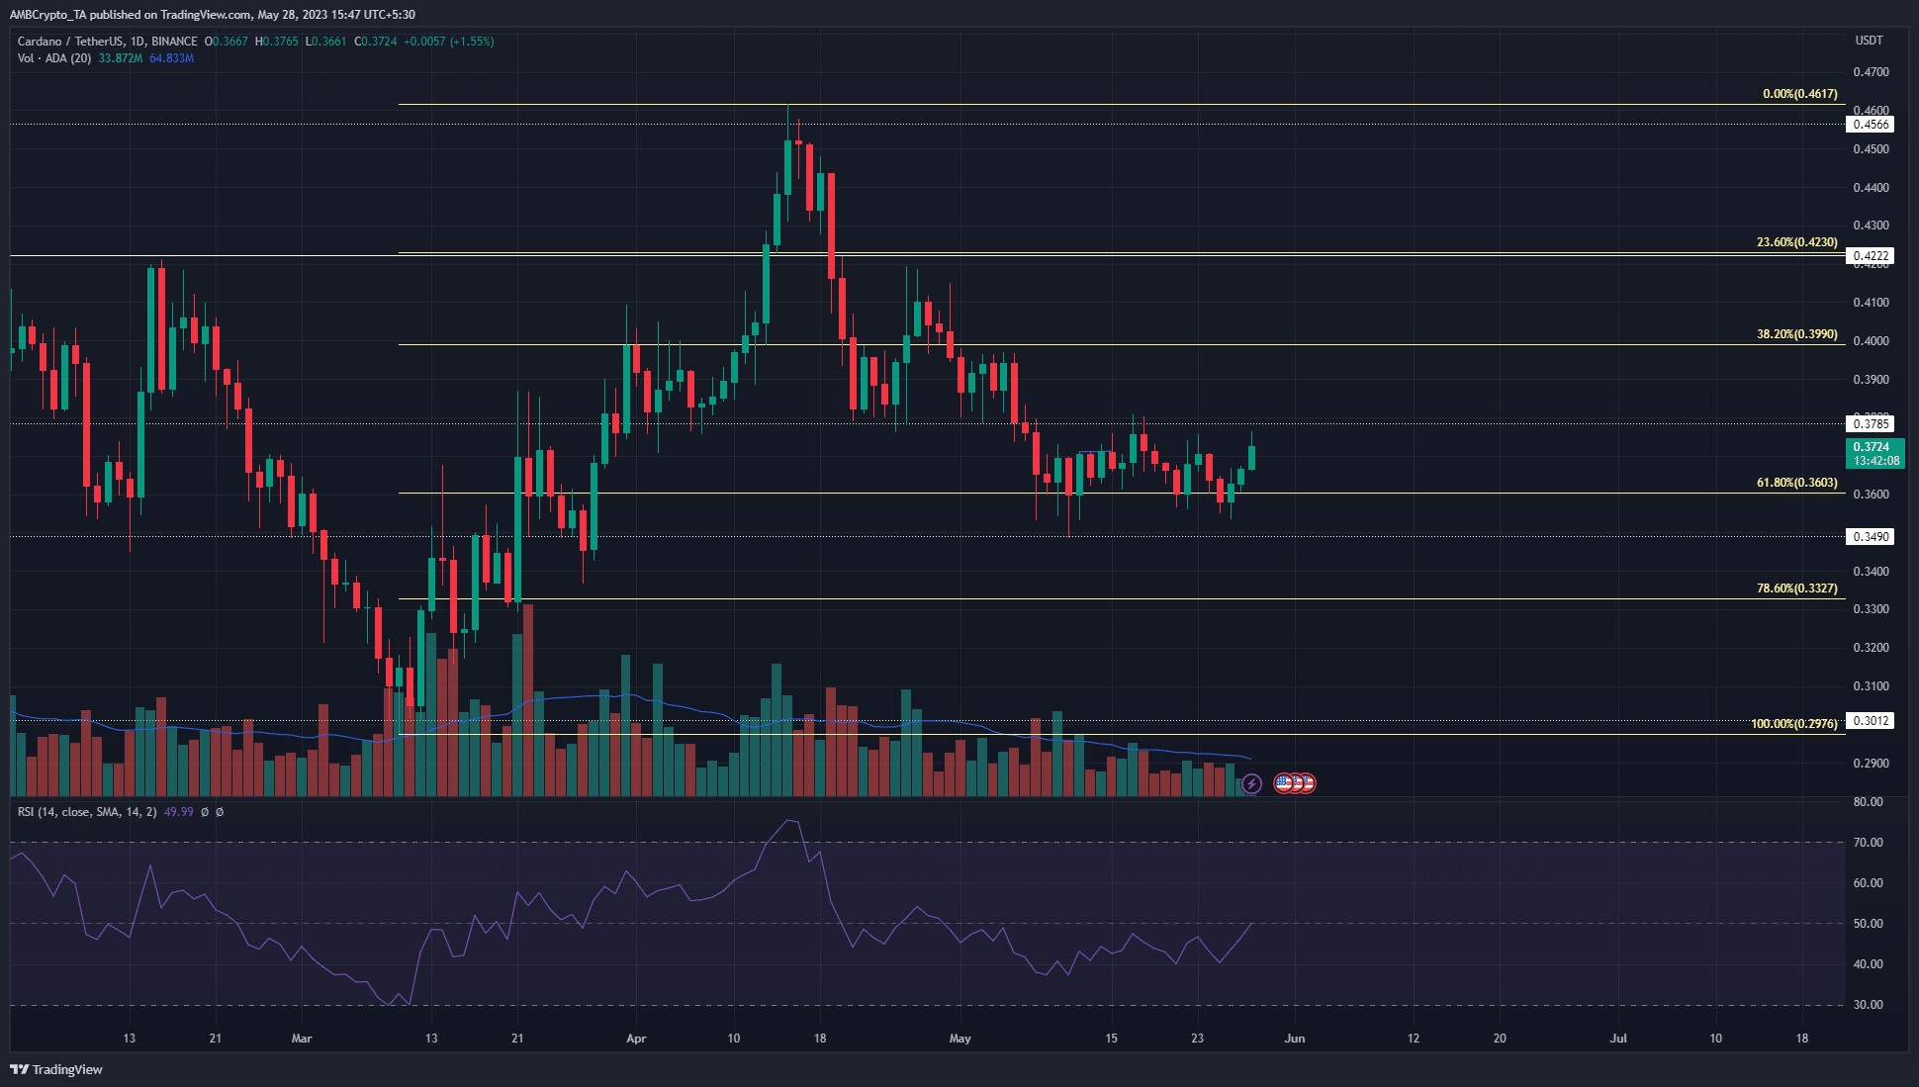
Task: Click the Apr label on the time axis
Action: coord(636,1039)
